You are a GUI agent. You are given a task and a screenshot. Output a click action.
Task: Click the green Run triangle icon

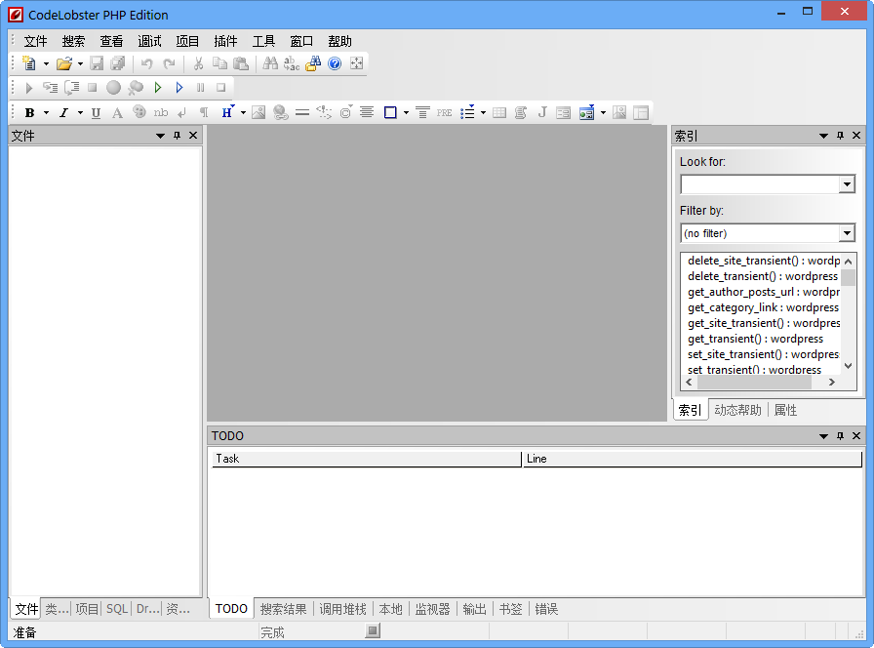158,88
